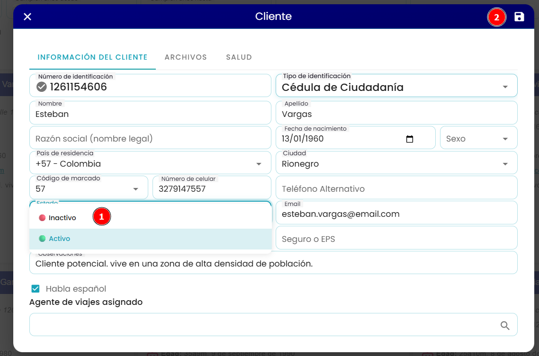Viewport: 539px width, 356px height.
Task: Click the green Activo status dot
Action: point(42,239)
